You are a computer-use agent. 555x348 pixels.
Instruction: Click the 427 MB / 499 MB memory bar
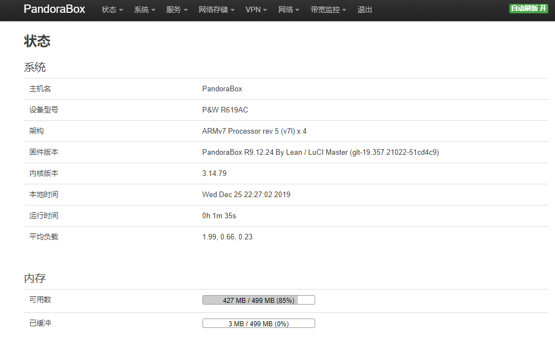(x=258, y=300)
